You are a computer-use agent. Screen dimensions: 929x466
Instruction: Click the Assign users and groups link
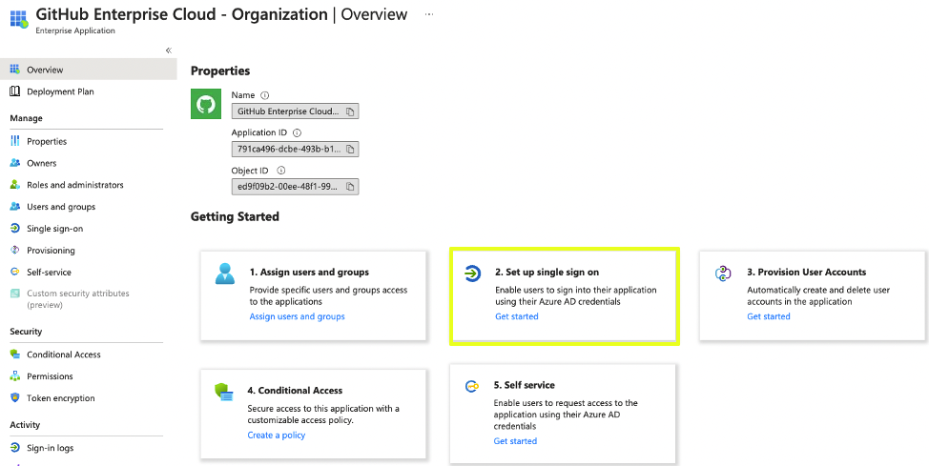(x=297, y=316)
